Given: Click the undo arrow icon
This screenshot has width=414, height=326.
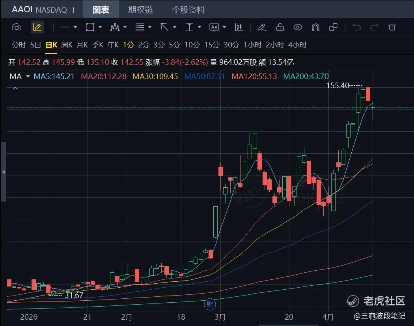Looking at the screenshot, I should (357, 27).
